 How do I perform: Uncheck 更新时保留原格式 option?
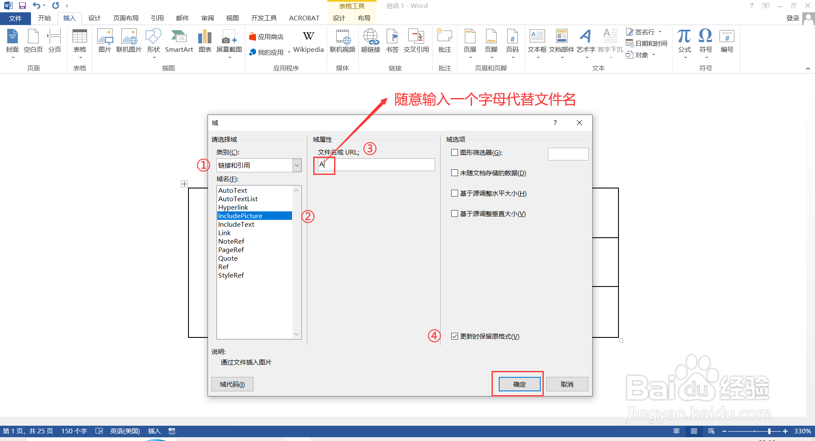[454, 336]
